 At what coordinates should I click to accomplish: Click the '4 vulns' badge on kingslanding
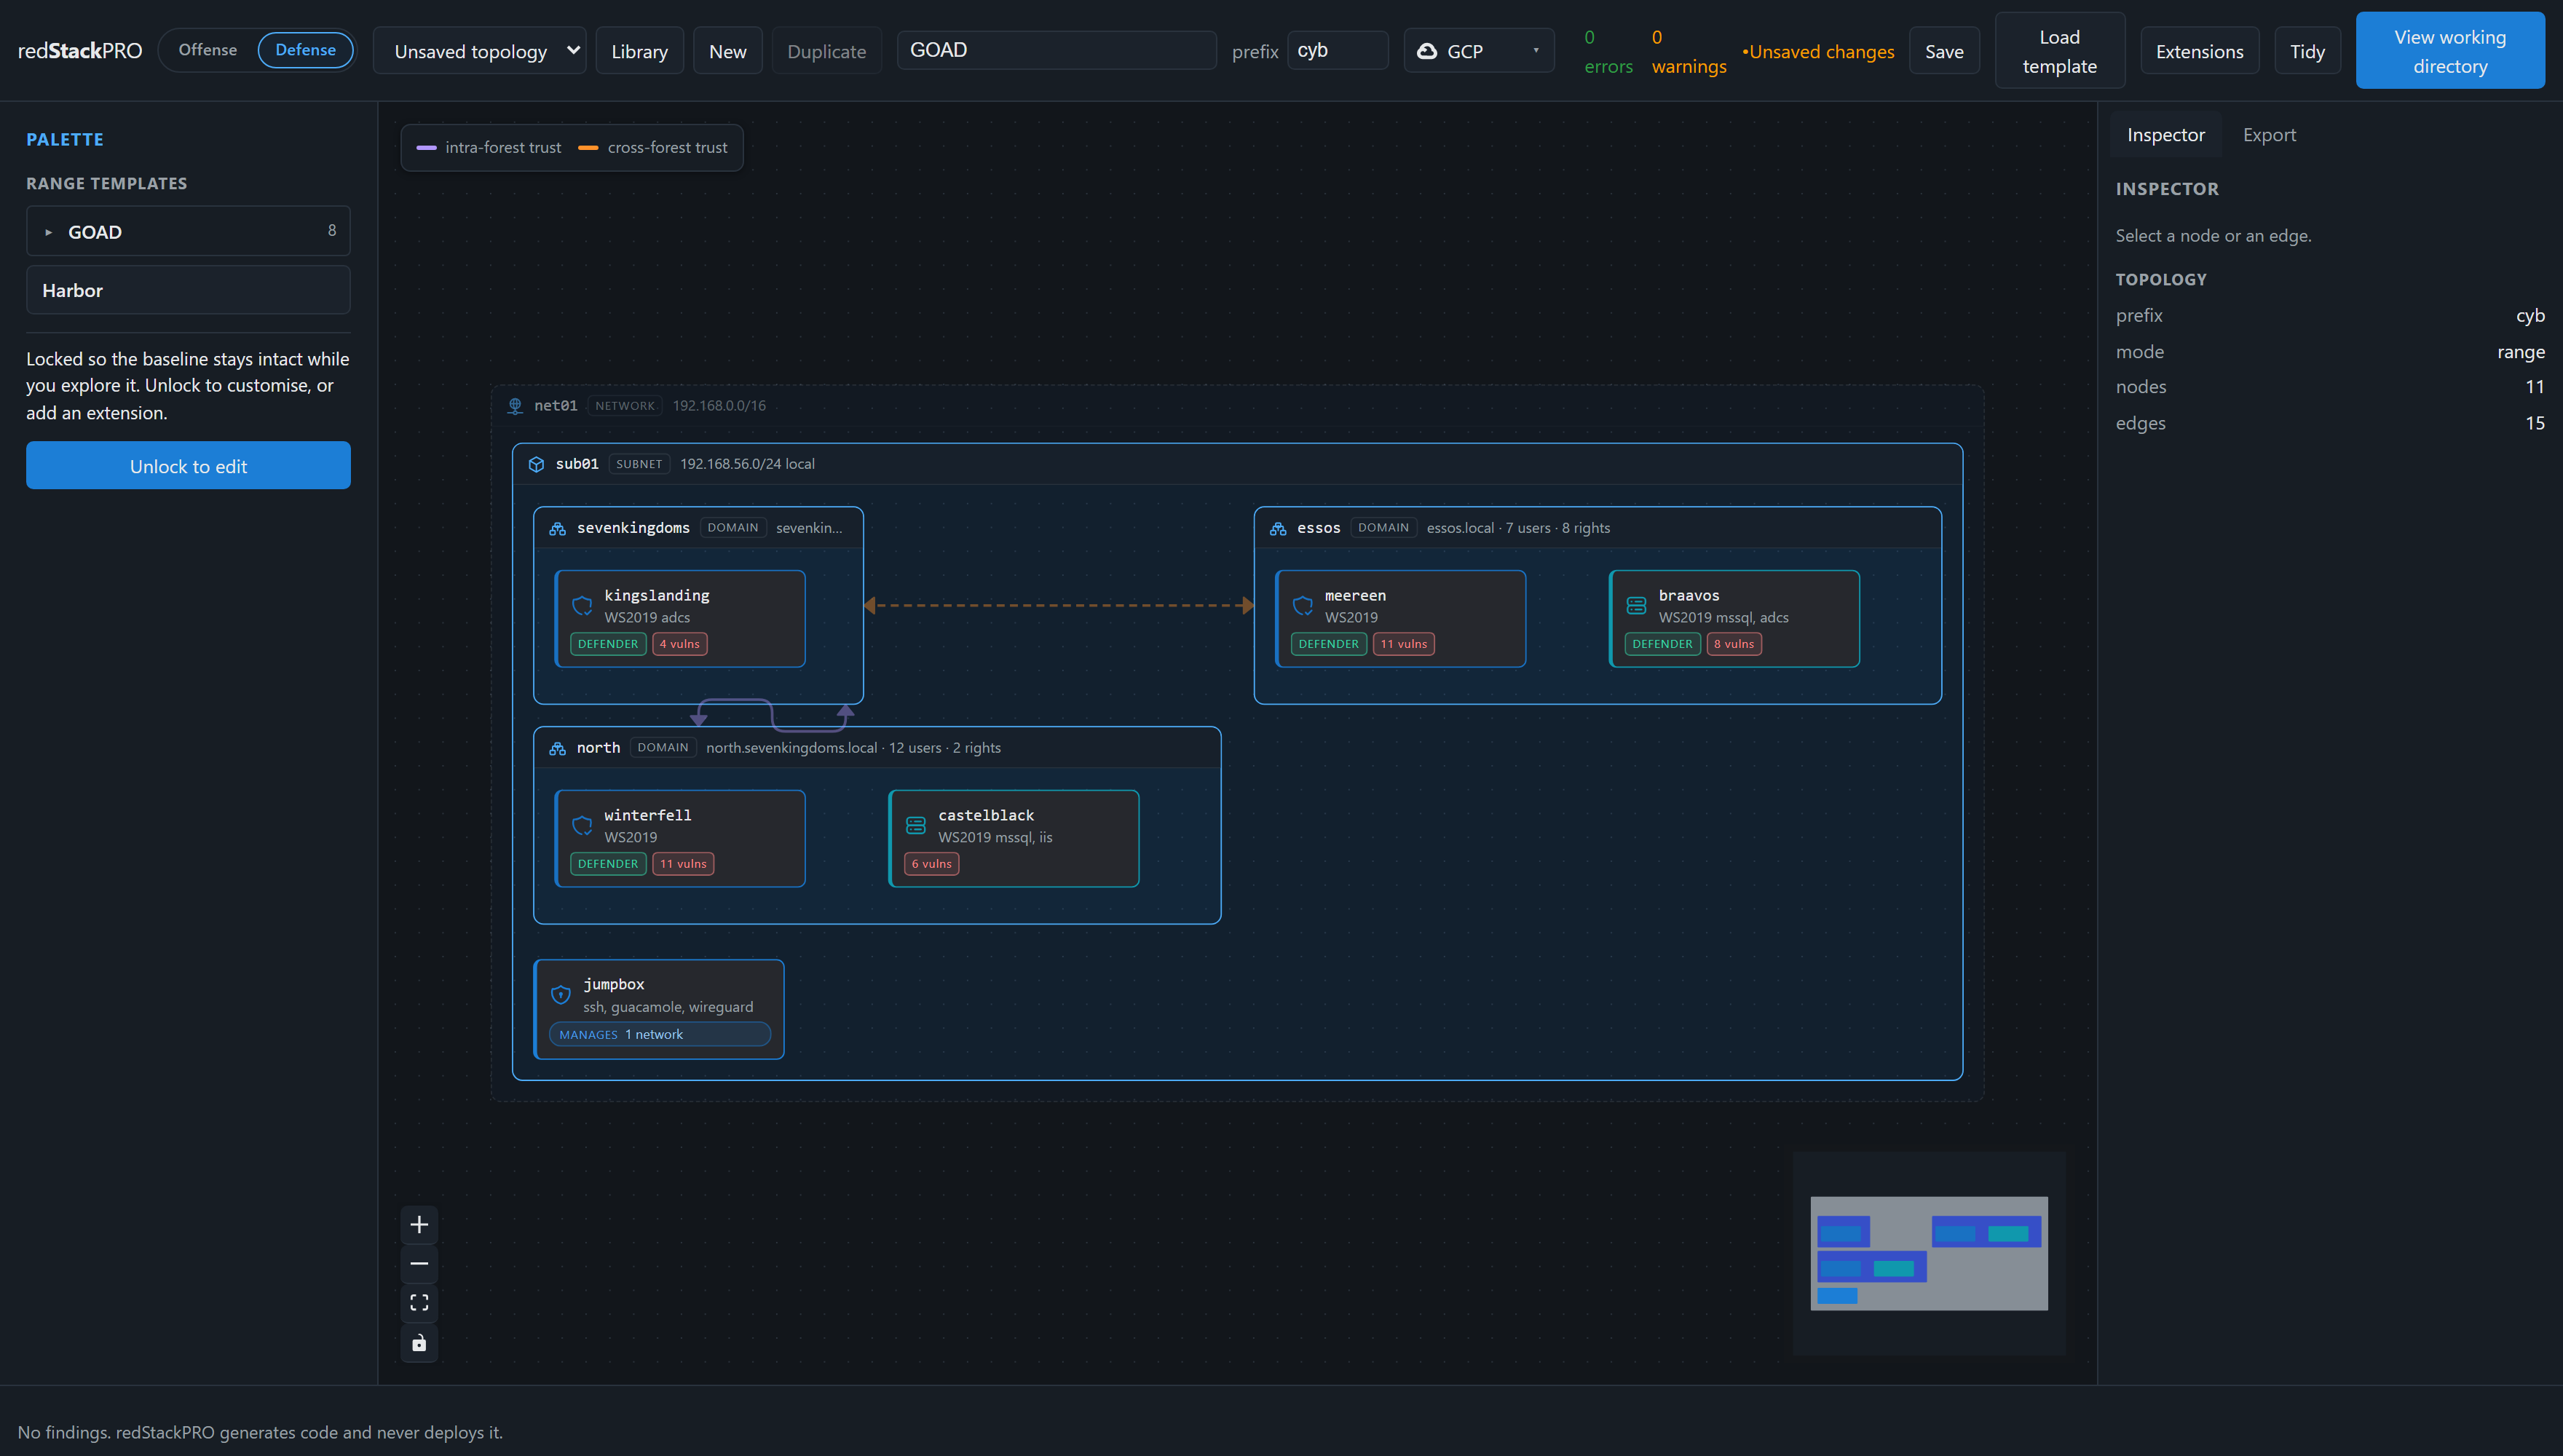680,644
